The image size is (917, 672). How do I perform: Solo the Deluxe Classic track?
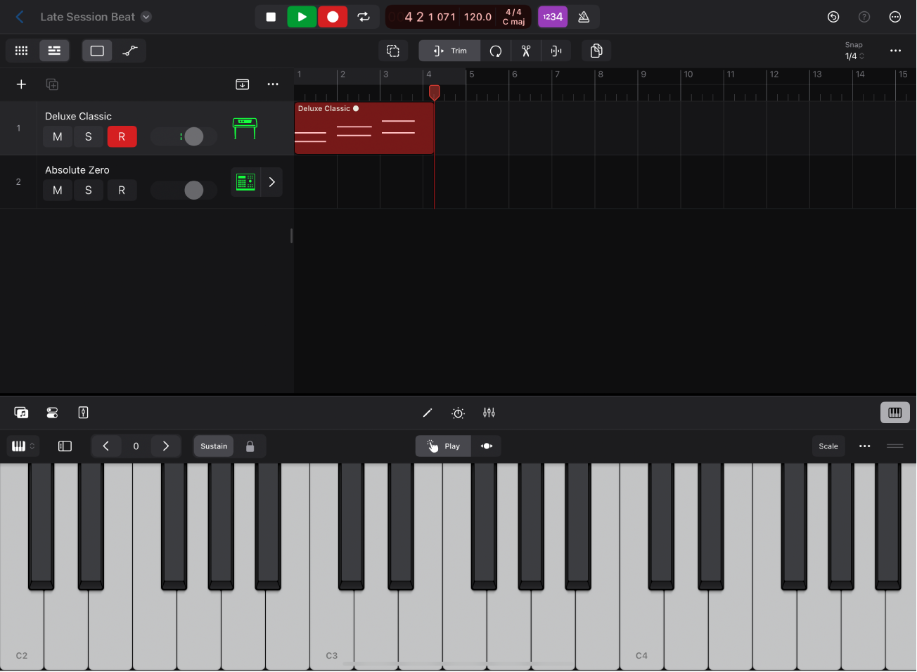click(x=89, y=136)
